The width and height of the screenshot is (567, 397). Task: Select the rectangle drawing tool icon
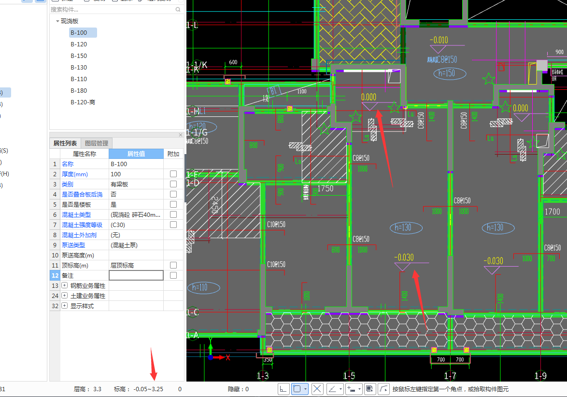(x=297, y=389)
